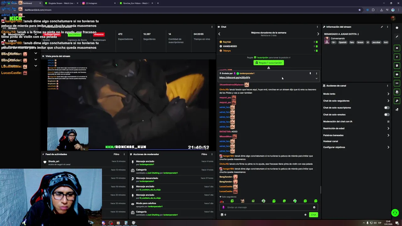Open the discord.gg pinned link
Screen dimensions: 402x226
point(235,78)
